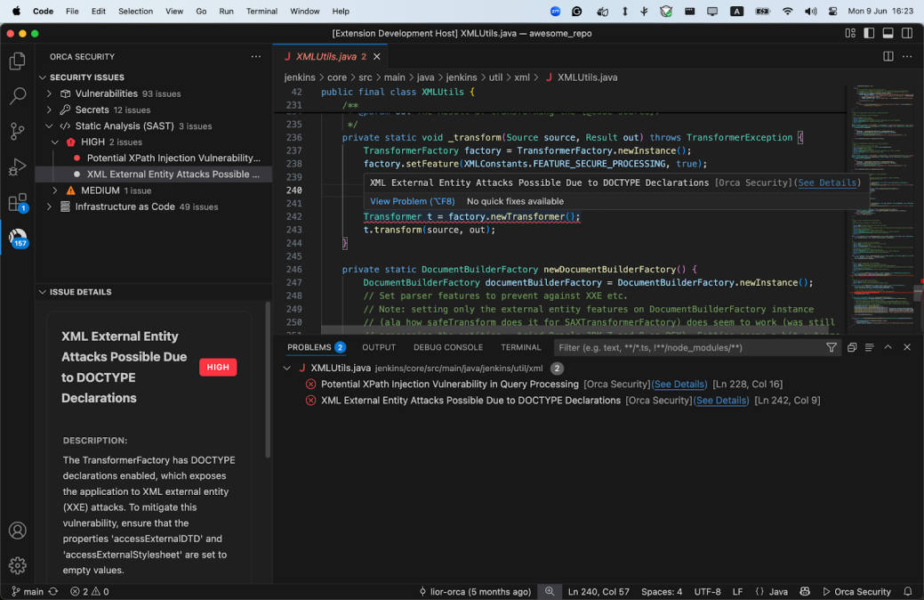
Task: Toggle bottom panel visibility
Action: [888, 33]
